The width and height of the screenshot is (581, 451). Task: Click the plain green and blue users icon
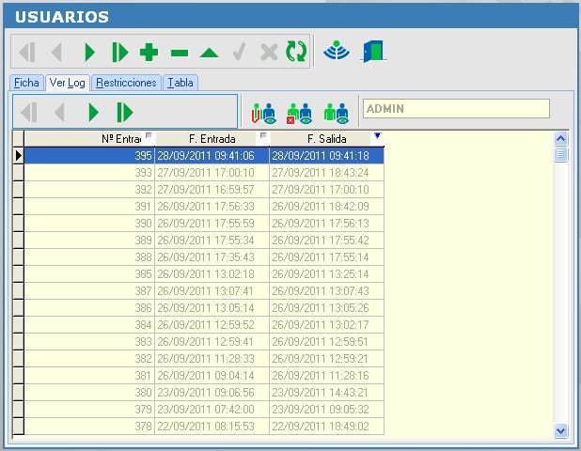[336, 113]
